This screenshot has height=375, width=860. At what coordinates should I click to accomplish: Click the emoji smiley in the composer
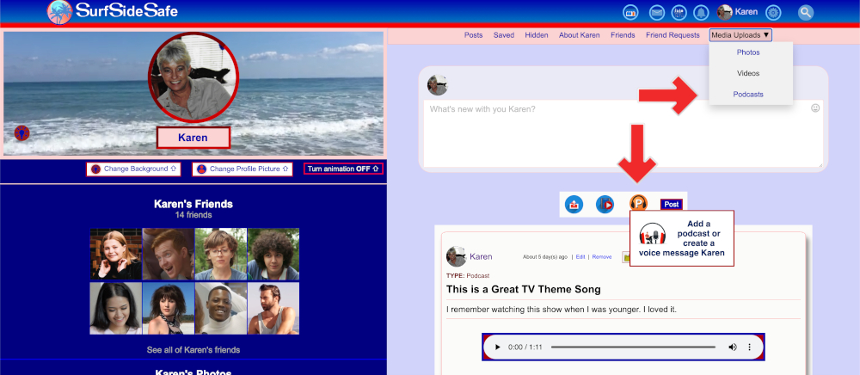point(815,108)
